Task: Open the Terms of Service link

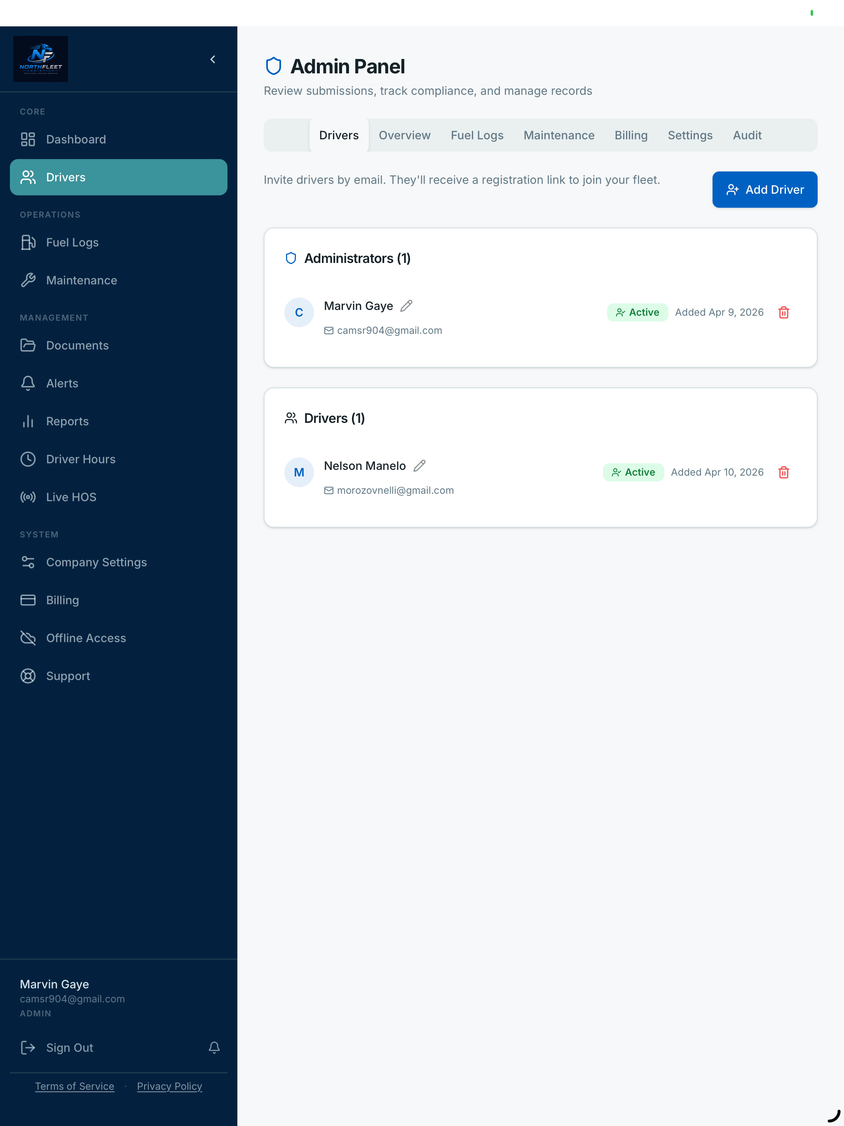Action: tap(74, 1086)
